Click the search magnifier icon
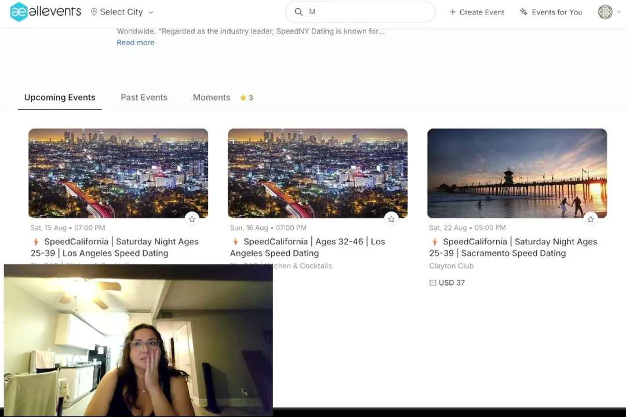The image size is (626, 417). (x=299, y=12)
